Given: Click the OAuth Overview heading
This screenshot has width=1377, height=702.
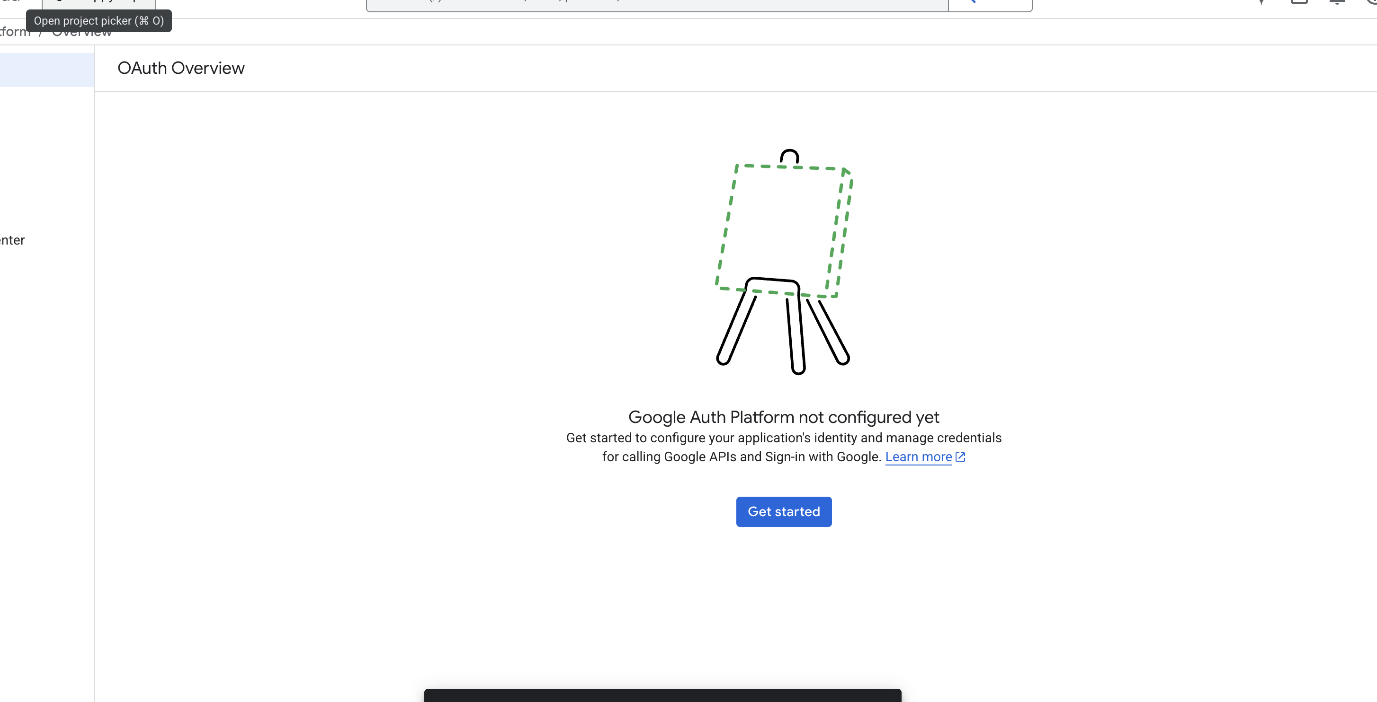Looking at the screenshot, I should [x=181, y=68].
